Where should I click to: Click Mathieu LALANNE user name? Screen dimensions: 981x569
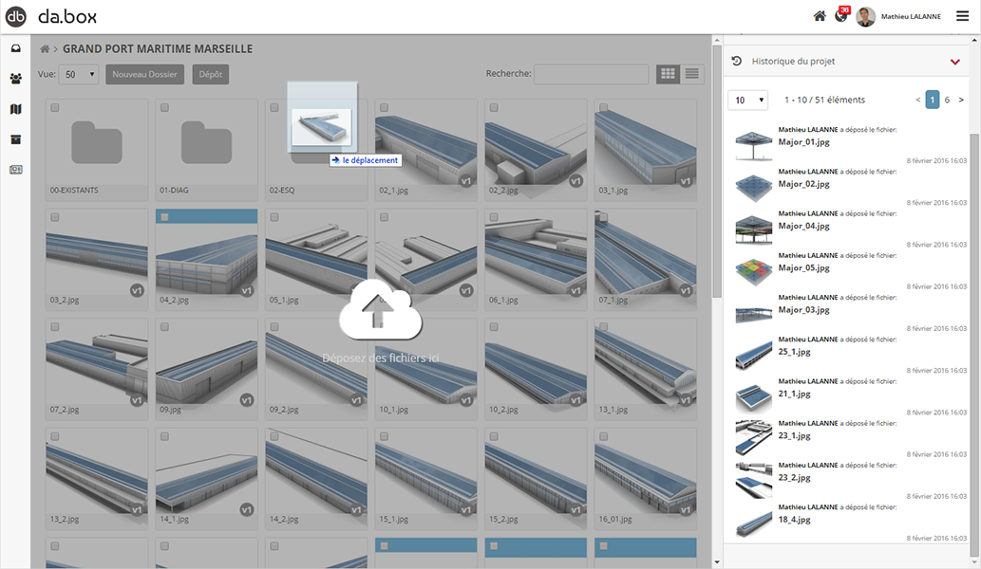point(911,17)
